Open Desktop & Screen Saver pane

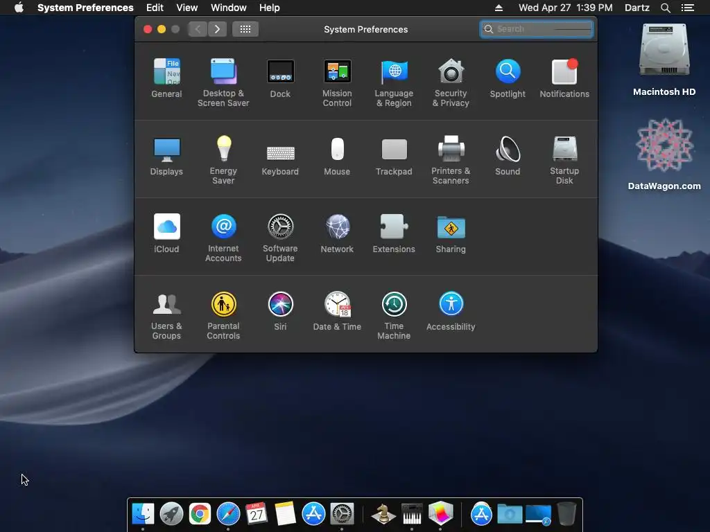223,82
